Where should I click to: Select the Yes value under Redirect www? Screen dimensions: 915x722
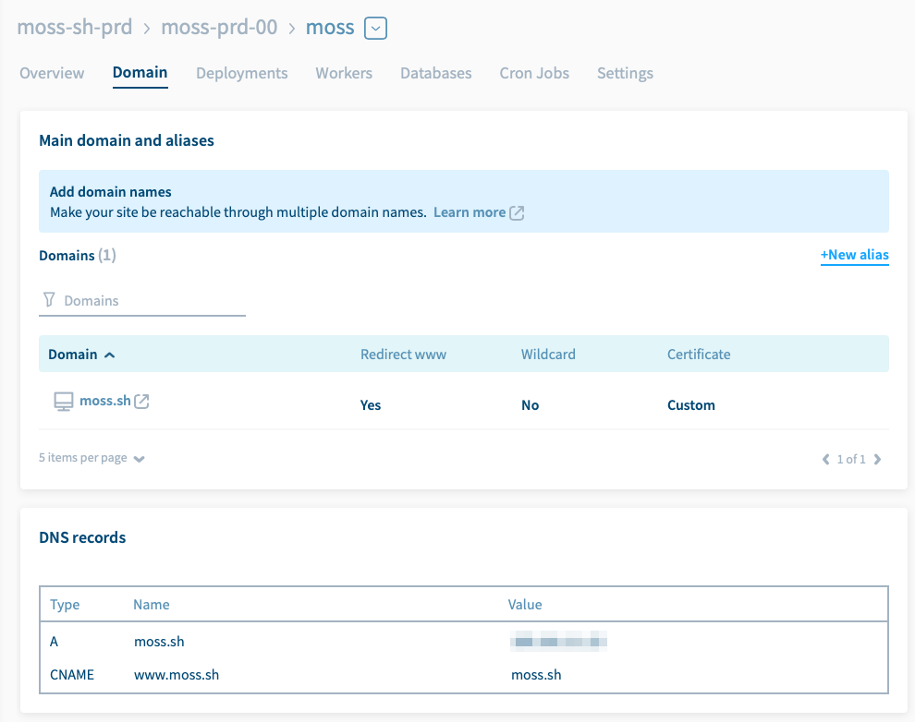(x=370, y=405)
